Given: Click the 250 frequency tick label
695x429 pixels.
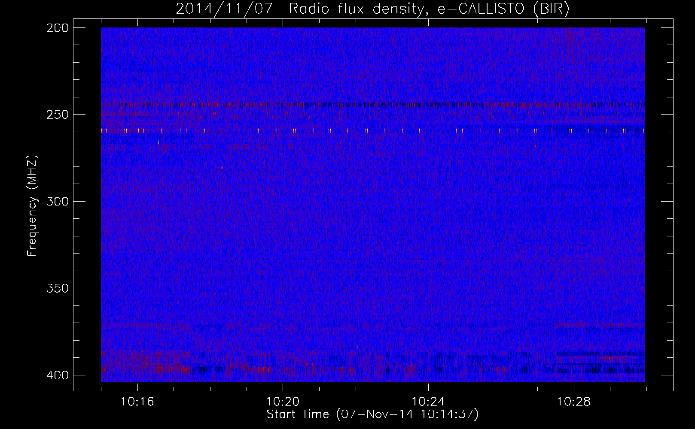Looking at the screenshot, I should 57,115.
